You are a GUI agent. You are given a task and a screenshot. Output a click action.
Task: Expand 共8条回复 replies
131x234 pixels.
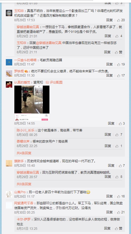[x=24, y=184]
